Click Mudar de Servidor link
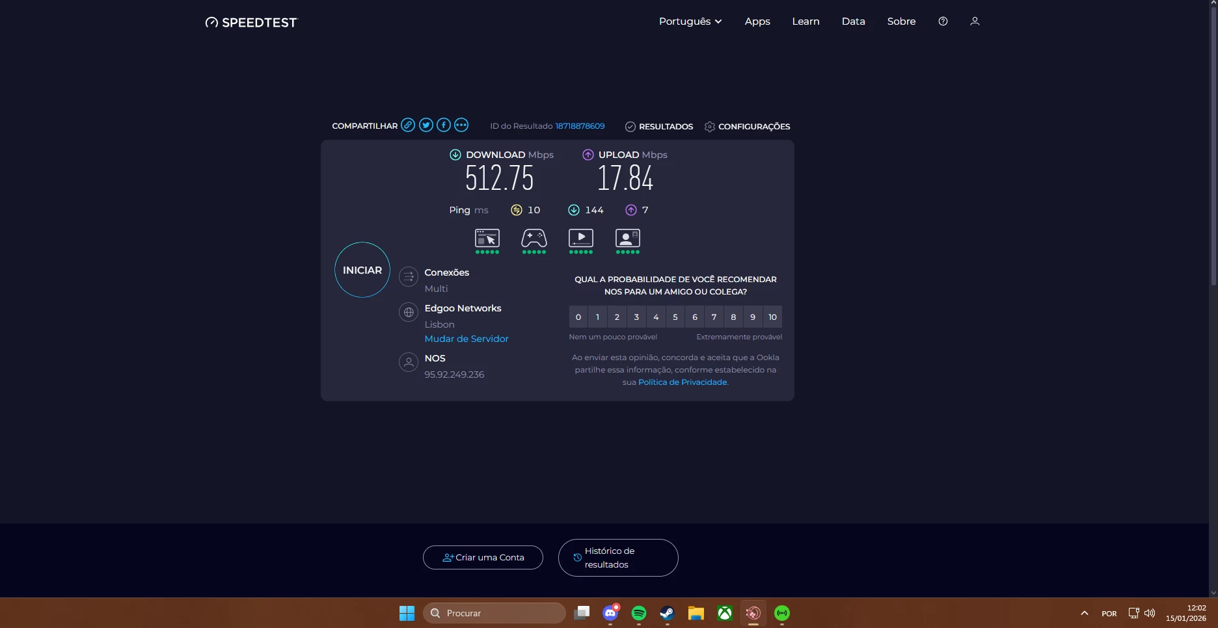1218x628 pixels. click(x=467, y=339)
